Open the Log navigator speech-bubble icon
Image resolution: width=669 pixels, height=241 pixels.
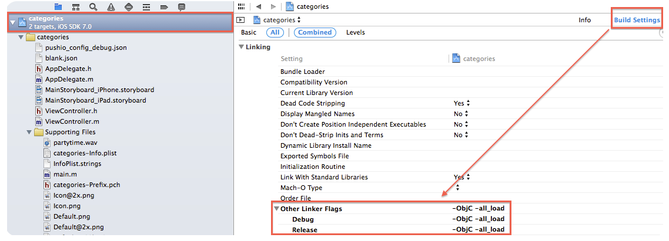coord(181,7)
